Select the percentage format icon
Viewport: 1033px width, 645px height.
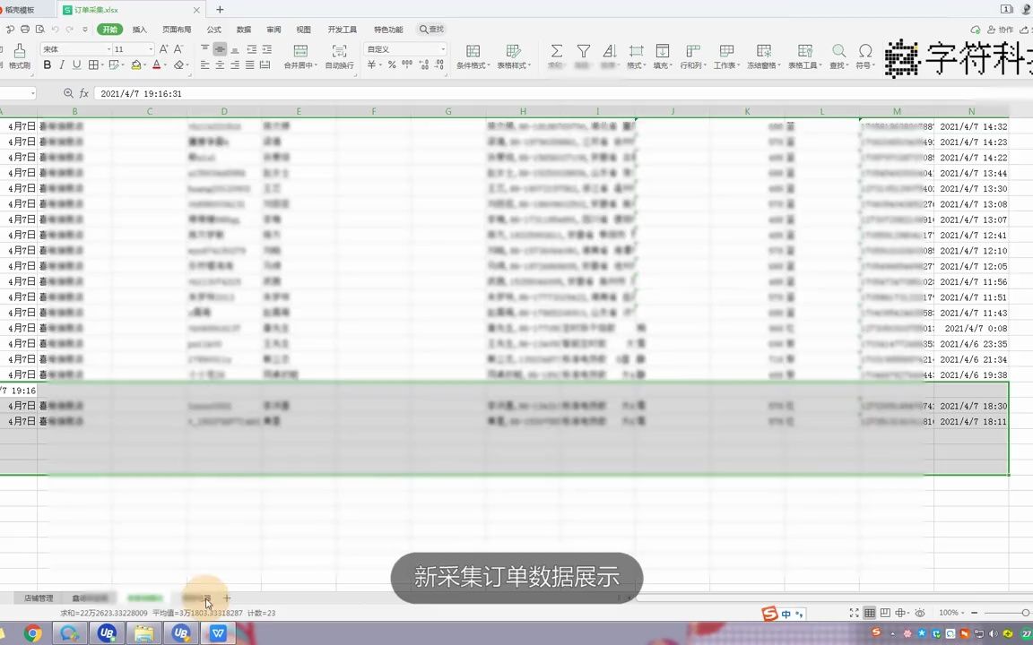coord(391,65)
